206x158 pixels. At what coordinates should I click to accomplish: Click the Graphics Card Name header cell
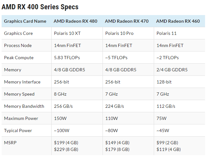coord(25,21)
